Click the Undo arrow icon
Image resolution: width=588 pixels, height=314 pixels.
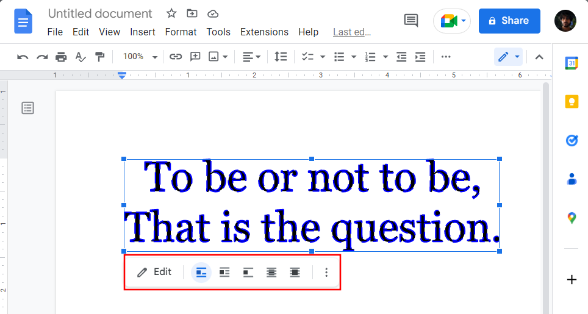[23, 57]
